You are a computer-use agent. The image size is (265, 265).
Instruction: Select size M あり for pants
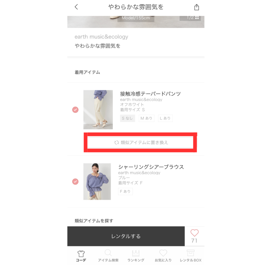pyautogui.click(x=146, y=118)
